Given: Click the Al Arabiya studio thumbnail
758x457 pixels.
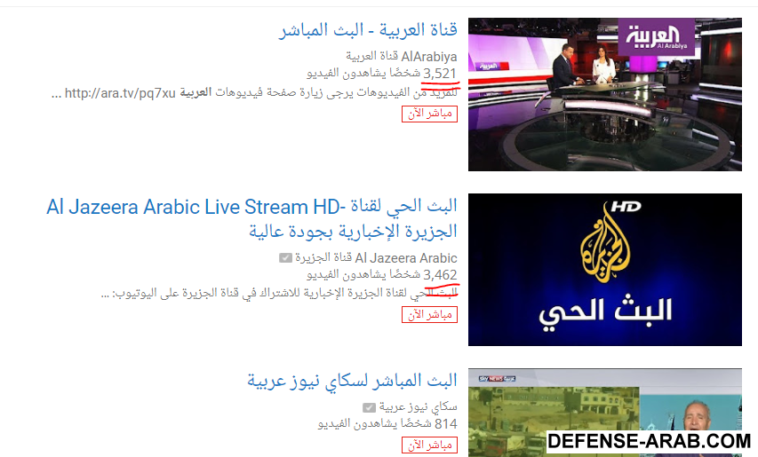Looking at the screenshot, I should tap(605, 95).
